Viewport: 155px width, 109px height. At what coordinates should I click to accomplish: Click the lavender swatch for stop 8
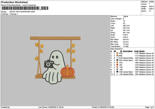pos(117,69)
